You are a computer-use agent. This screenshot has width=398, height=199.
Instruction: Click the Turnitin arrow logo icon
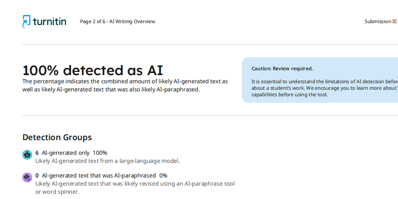[26, 22]
